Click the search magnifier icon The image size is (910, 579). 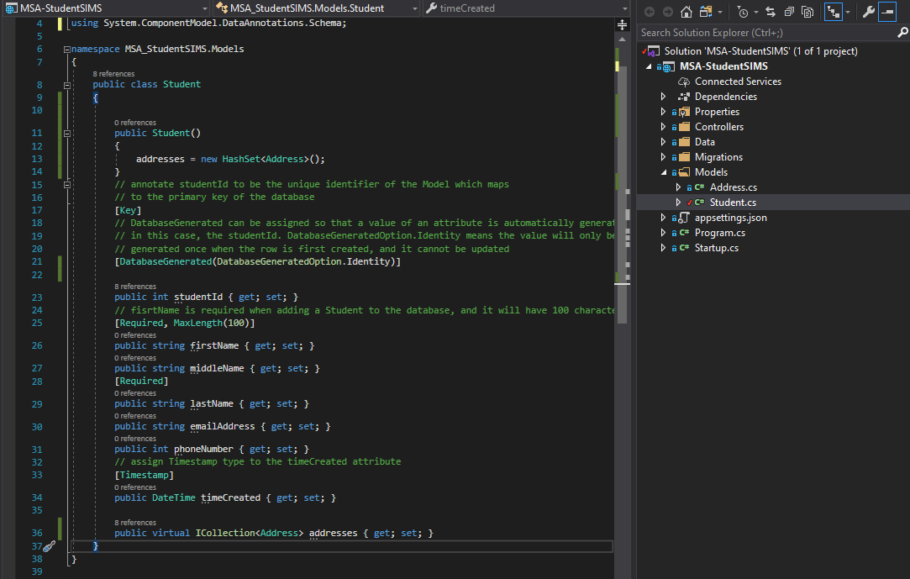[902, 33]
